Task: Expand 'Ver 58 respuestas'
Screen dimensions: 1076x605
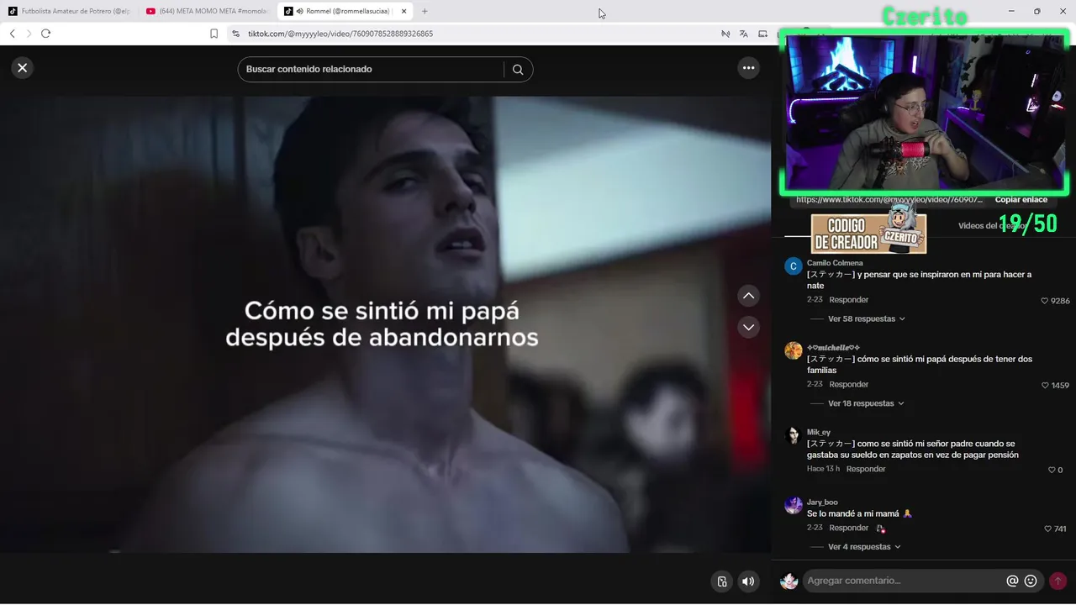Action: pyautogui.click(x=867, y=319)
